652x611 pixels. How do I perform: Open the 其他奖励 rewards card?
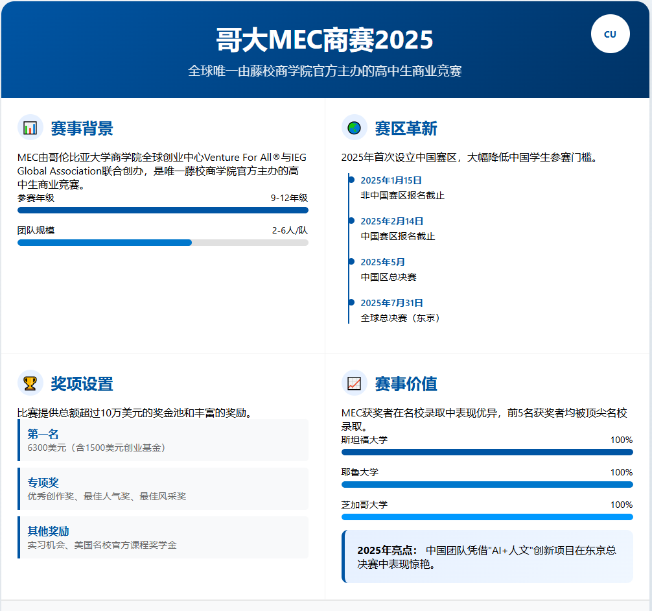pos(163,538)
